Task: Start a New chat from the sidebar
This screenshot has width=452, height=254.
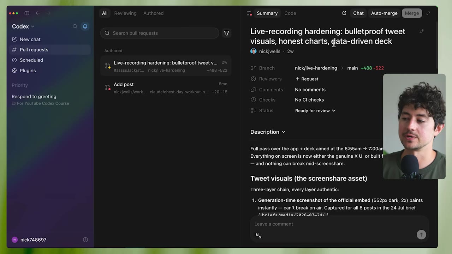Action: [50, 39]
